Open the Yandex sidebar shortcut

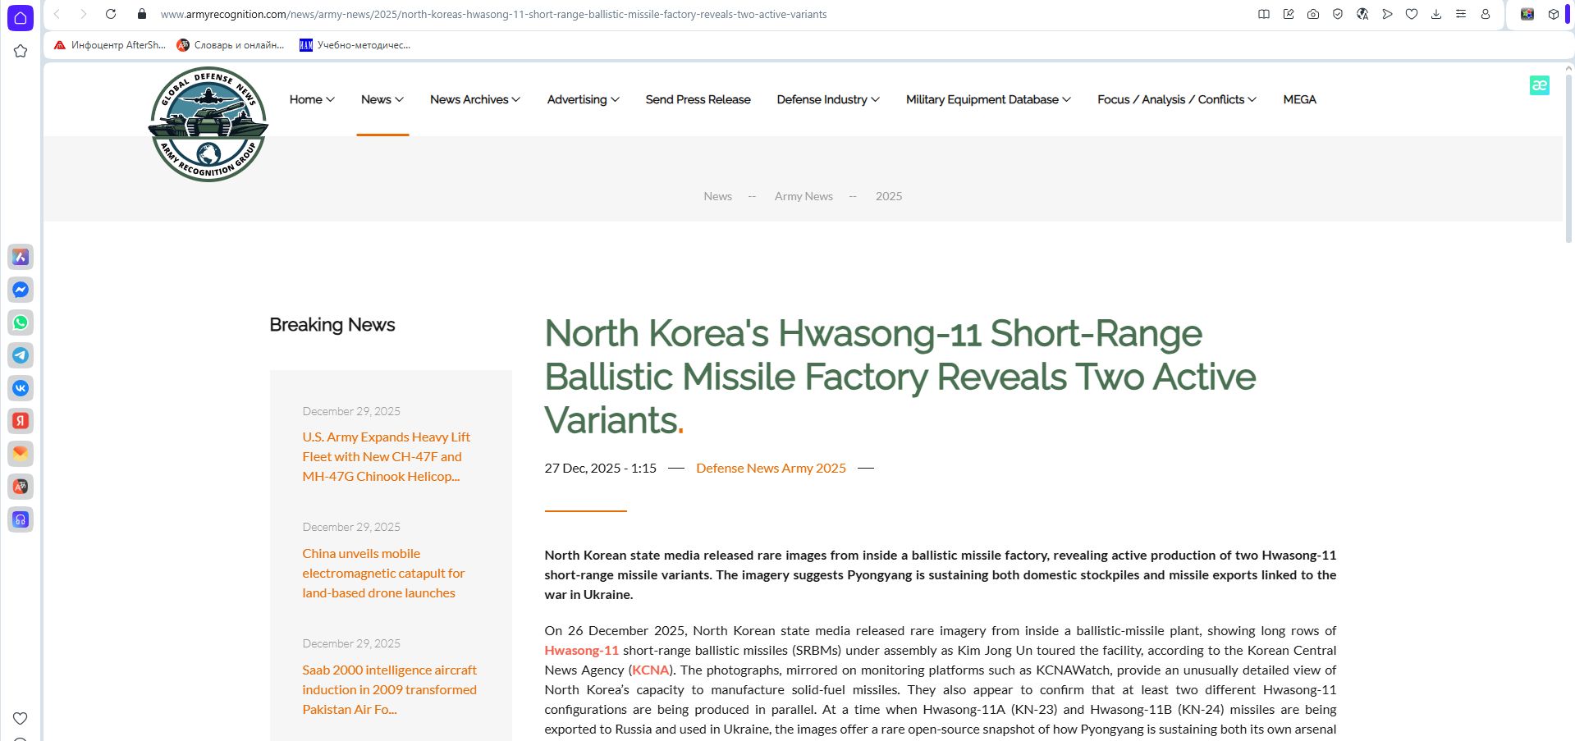21,421
